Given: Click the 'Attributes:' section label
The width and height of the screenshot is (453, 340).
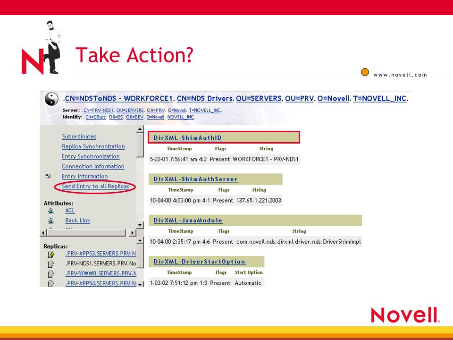Looking at the screenshot, I should (x=59, y=203).
